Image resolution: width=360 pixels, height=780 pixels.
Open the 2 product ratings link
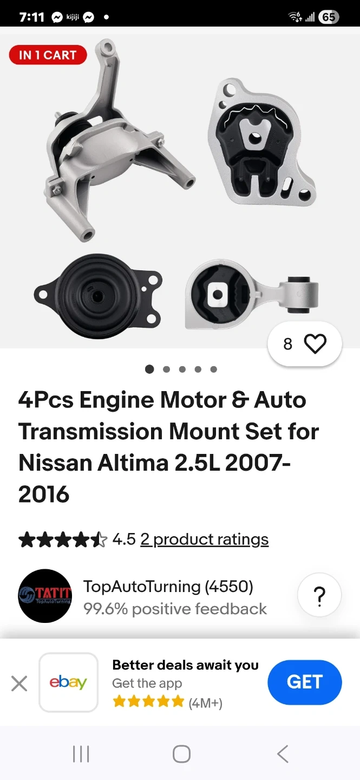click(x=205, y=539)
